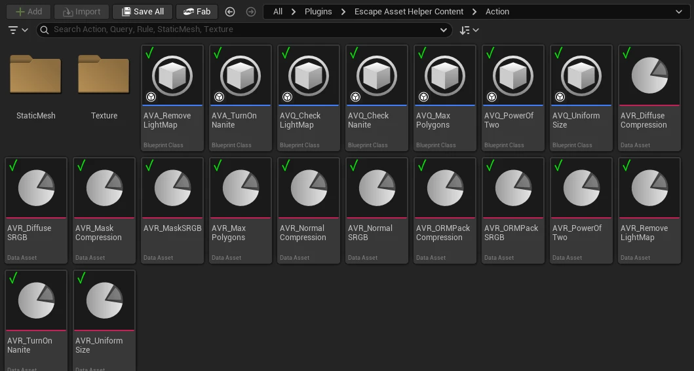Image resolution: width=694 pixels, height=371 pixels.
Task: Focus the asset search field
Action: tap(244, 29)
